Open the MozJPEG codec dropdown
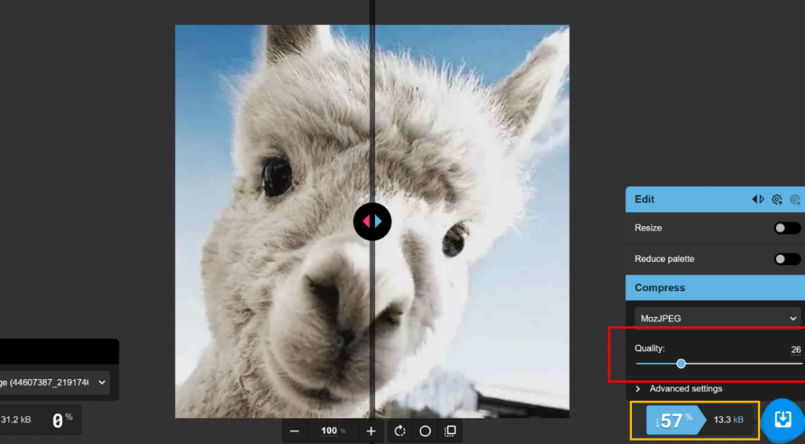The width and height of the screenshot is (805, 444). click(716, 318)
